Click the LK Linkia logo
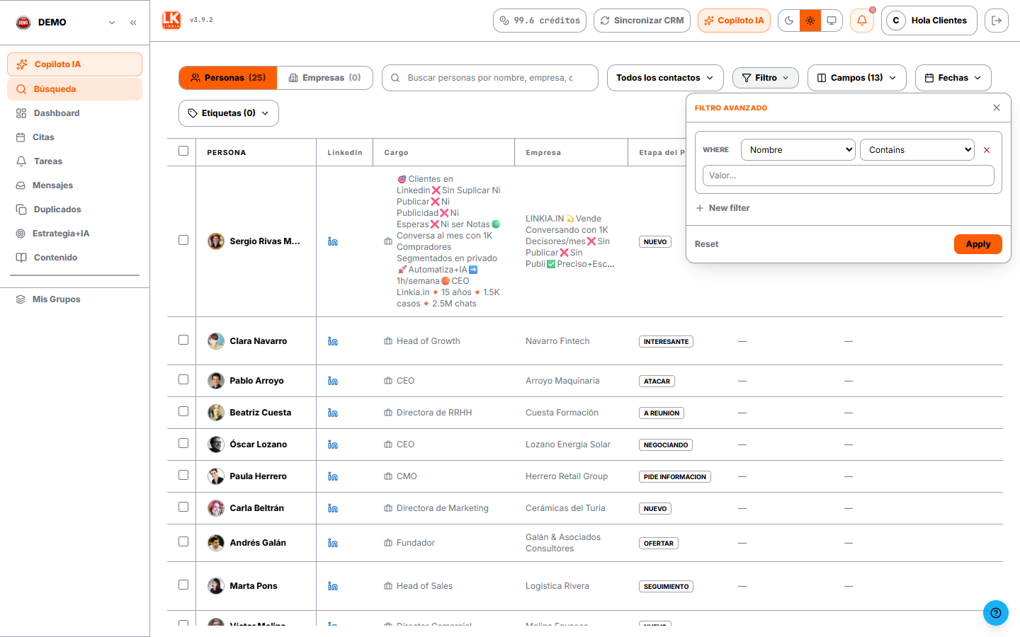The width and height of the screenshot is (1020, 637). pos(171,21)
